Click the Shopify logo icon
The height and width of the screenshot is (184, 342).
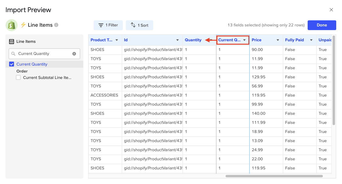point(12,25)
